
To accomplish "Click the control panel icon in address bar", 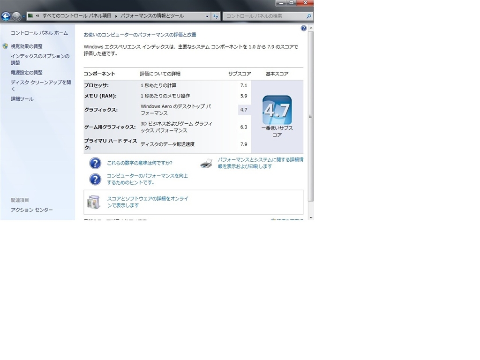I will point(30,15).
